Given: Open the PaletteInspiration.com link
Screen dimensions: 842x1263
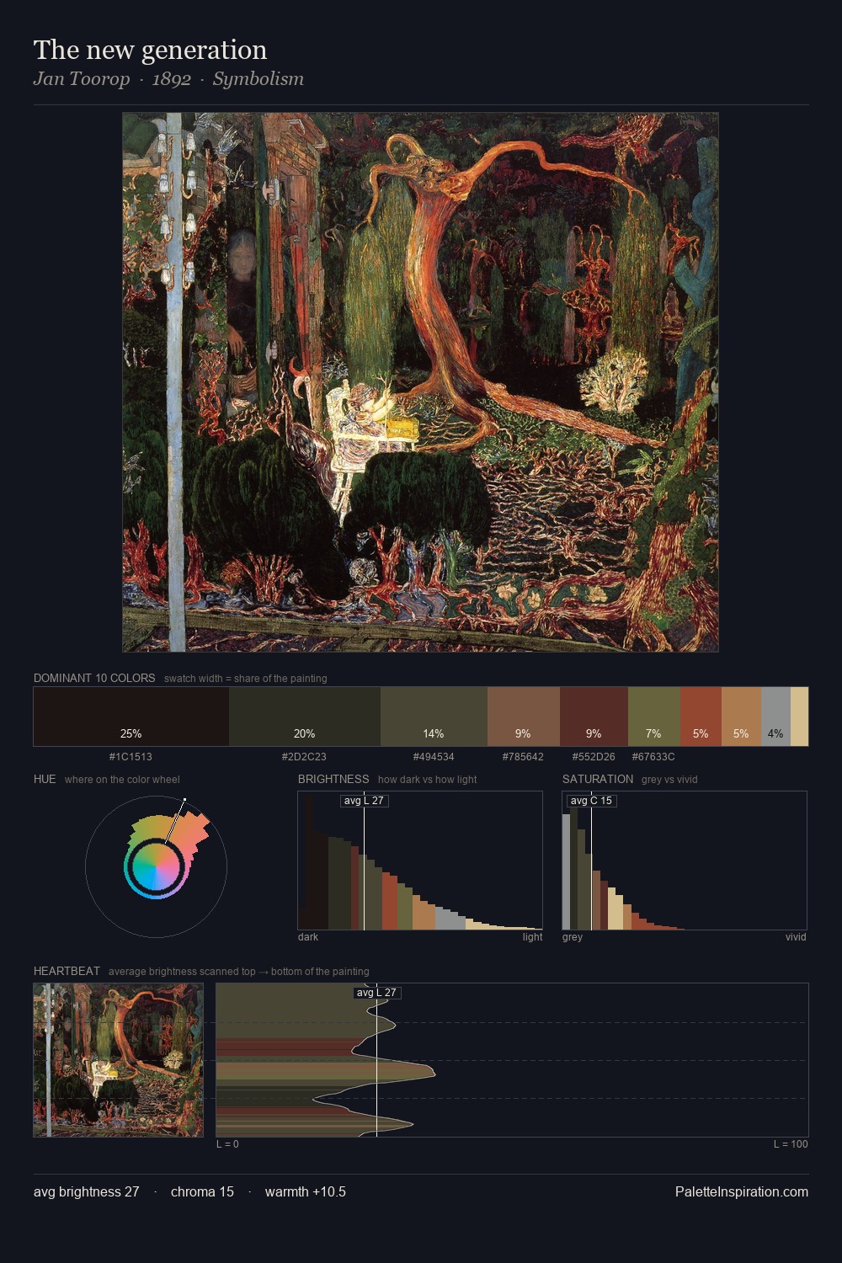Looking at the screenshot, I should coord(742,1191).
